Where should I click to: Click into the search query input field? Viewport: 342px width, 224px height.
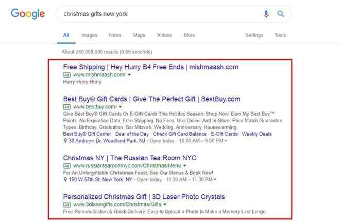click(161, 14)
